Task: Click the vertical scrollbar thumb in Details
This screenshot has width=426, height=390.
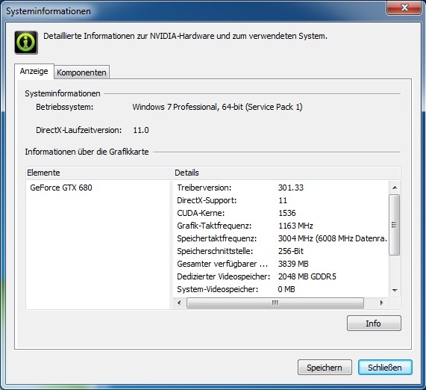Action: point(395,225)
